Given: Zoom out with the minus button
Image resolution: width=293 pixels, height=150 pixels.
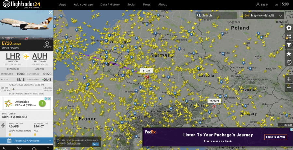Looking at the screenshot, I should [x=289, y=88].
